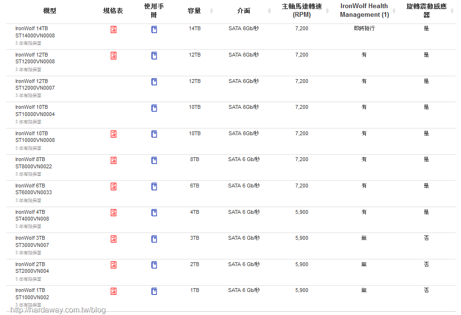Open spec sheet PDF for IronWolf 1TB
The width and height of the screenshot is (461, 315).
click(113, 291)
